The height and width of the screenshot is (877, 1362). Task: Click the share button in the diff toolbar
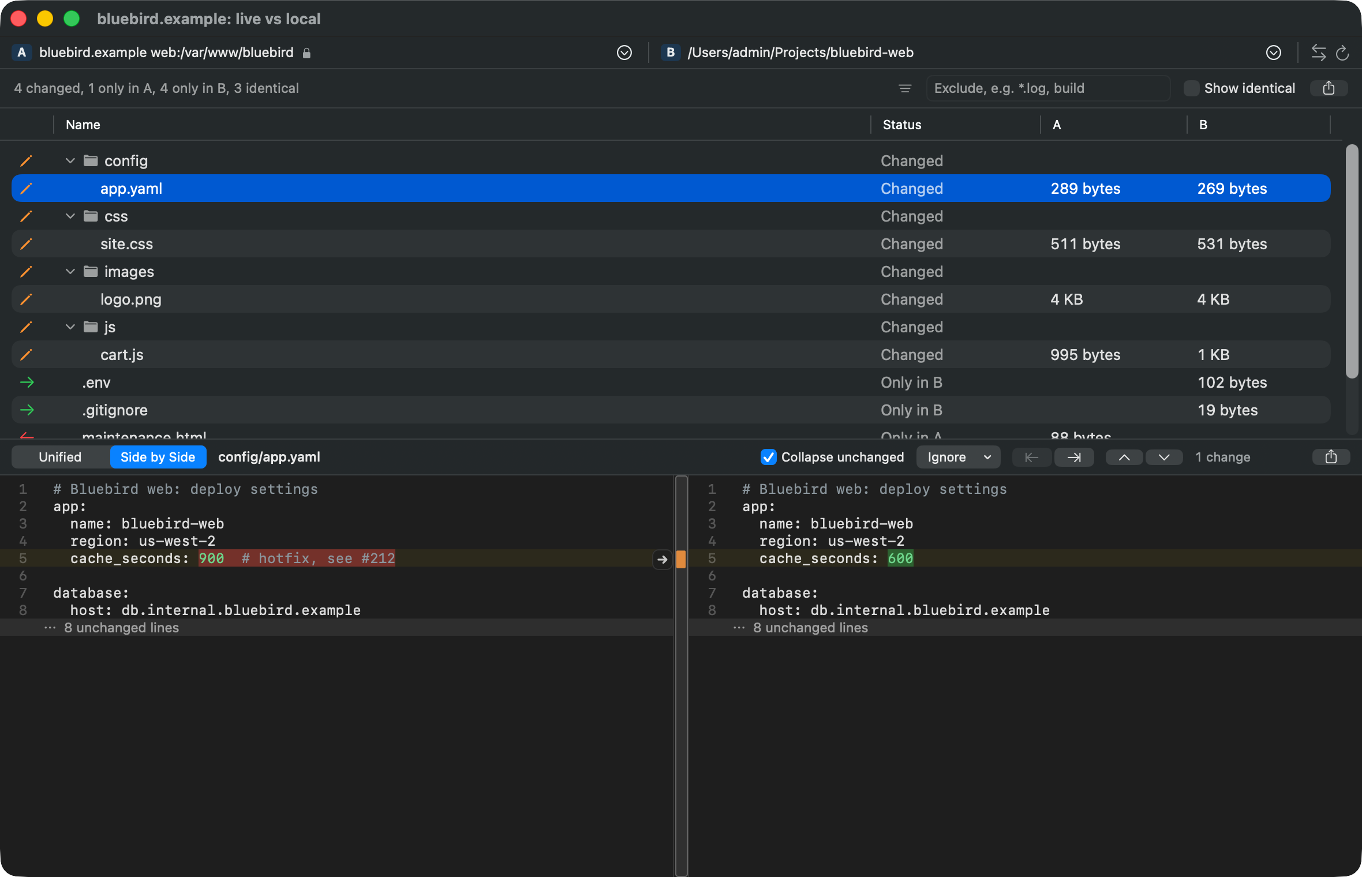tap(1331, 457)
